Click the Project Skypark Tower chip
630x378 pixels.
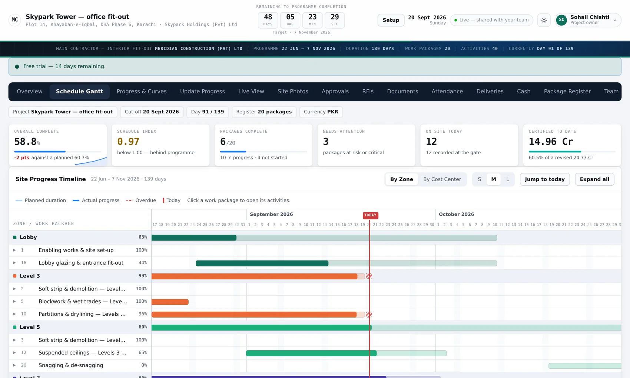click(x=63, y=112)
